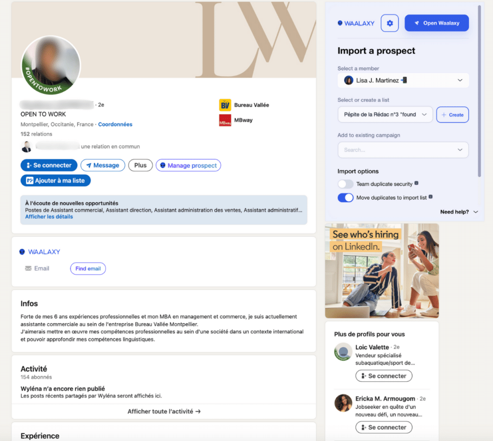Click the Lisa J. Martinez member avatar
493x441 pixels.
click(x=349, y=80)
